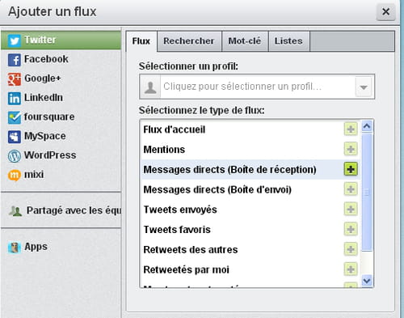Add the Mentions stream with plus
The height and width of the screenshot is (318, 404).
tap(351, 149)
